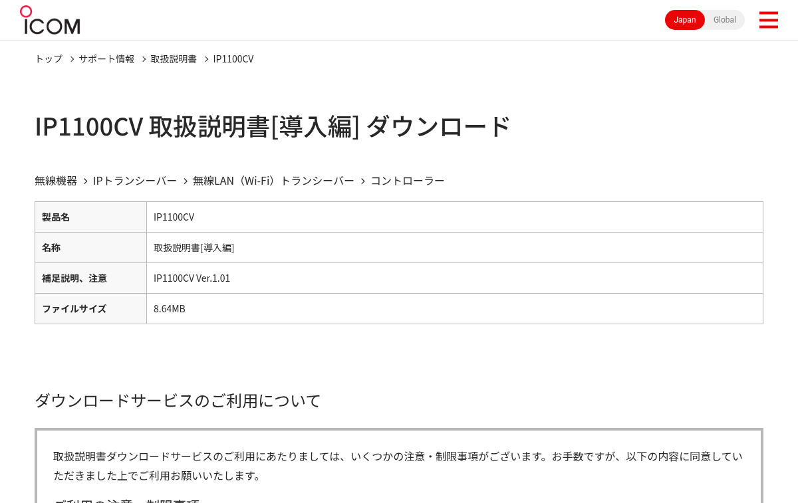Viewport: 798px width, 503px height.
Task: Switch site region to Japan
Action: pos(685,20)
